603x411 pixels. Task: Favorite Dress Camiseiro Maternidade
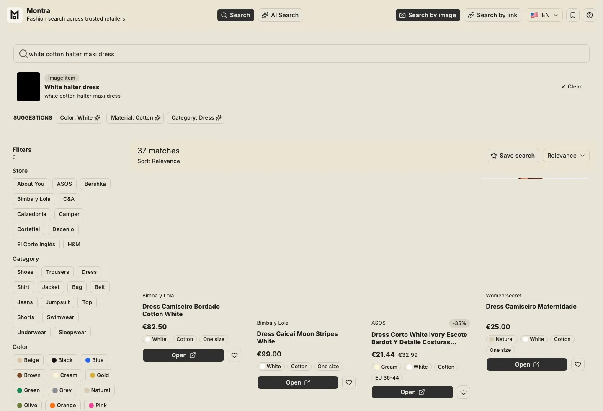coord(578,364)
